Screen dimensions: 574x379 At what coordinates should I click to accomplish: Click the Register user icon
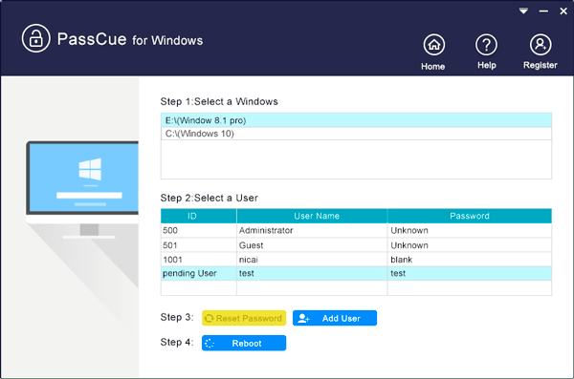pos(541,45)
